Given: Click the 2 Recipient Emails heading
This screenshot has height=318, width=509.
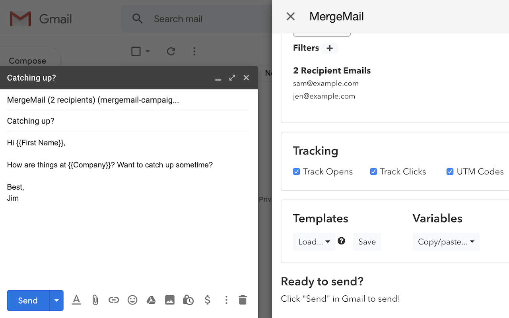Looking at the screenshot, I should click(x=332, y=71).
